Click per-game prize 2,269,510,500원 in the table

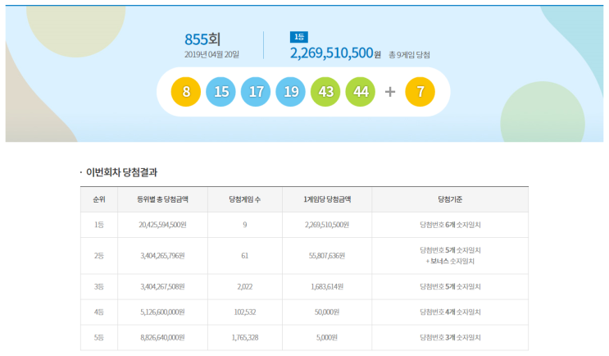[327, 225]
